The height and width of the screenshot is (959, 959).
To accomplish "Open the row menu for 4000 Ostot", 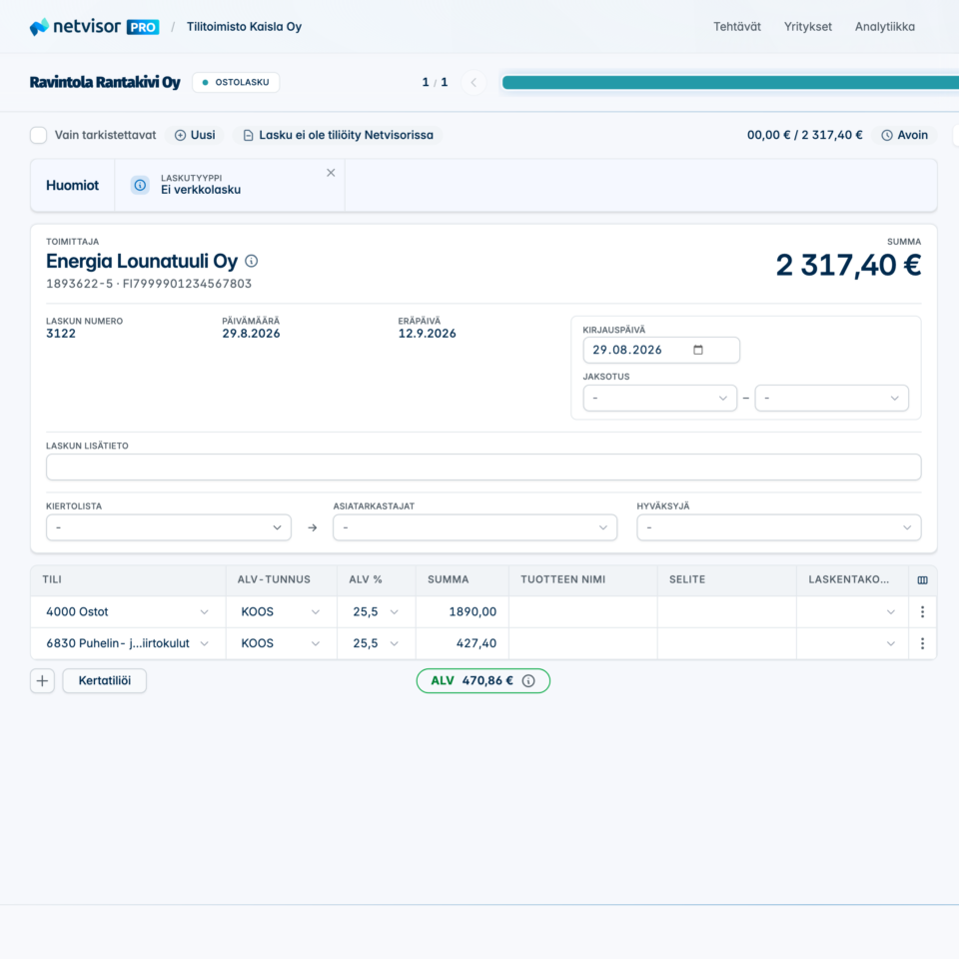I will [922, 611].
